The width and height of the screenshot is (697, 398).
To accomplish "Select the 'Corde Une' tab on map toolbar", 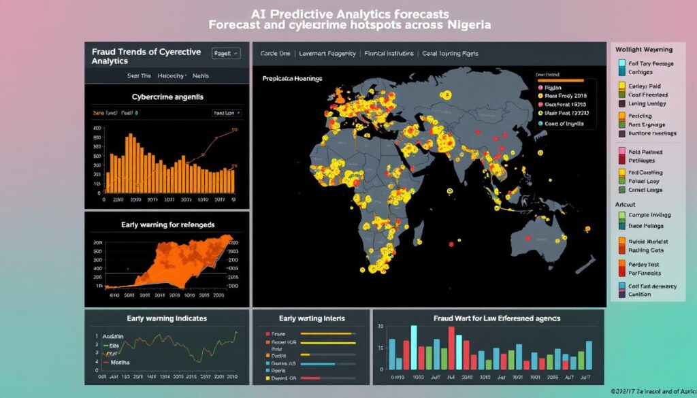I will [274, 54].
